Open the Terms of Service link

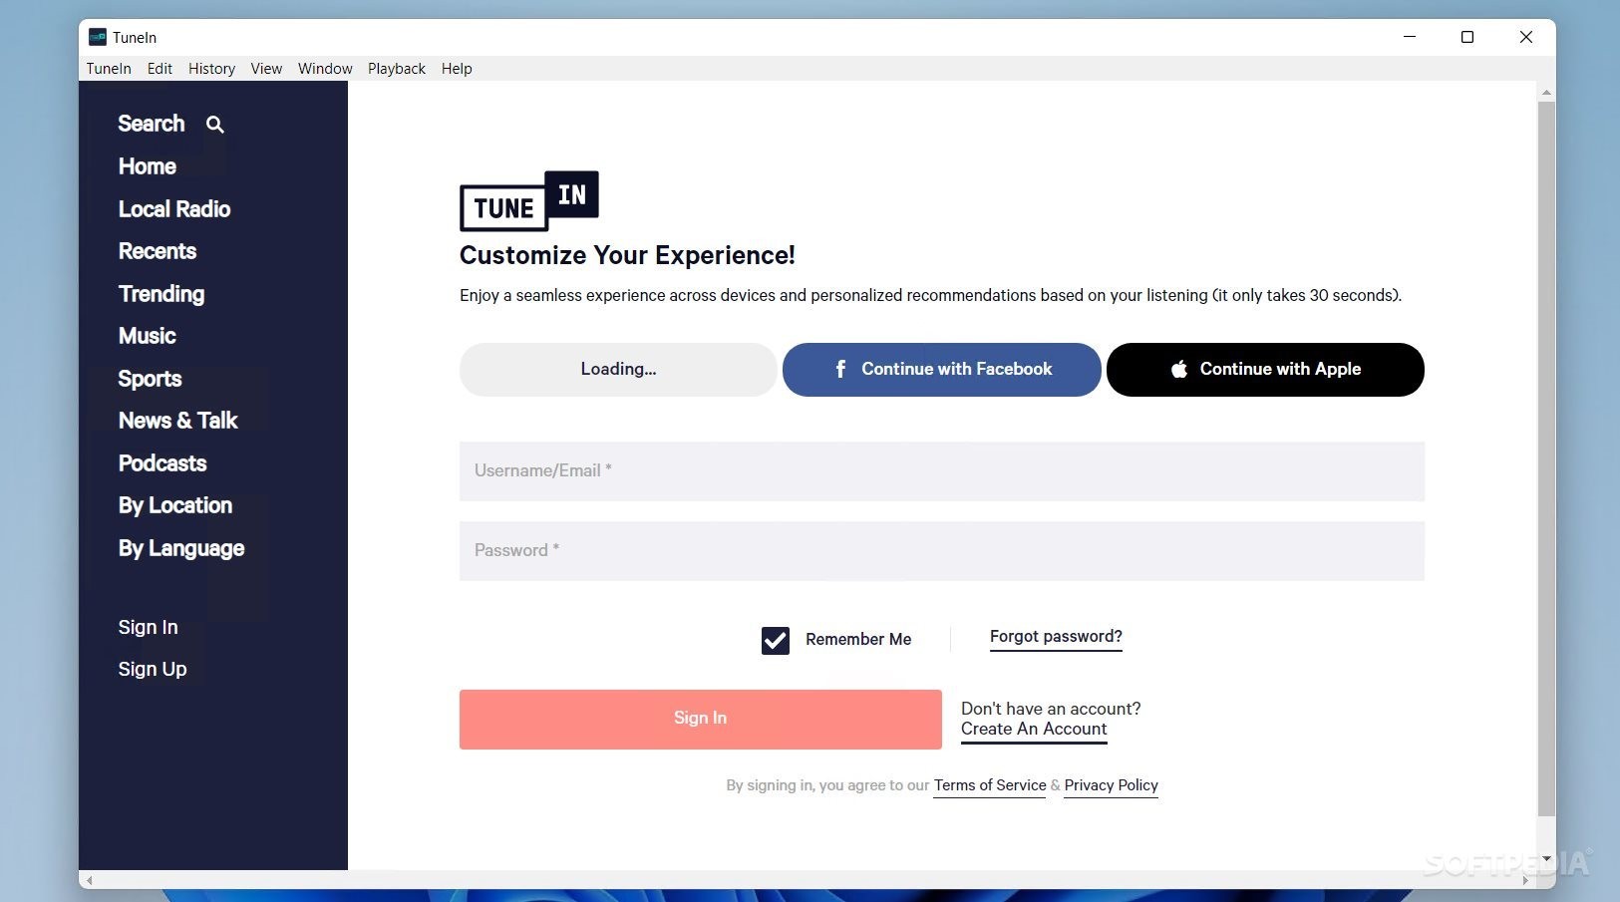[x=990, y=785]
